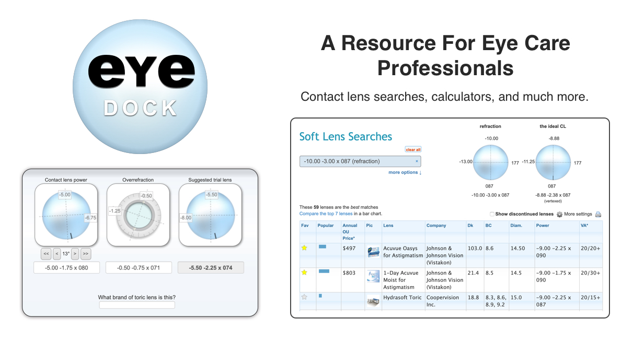Click the Soft Lens Searches heading

tap(346, 137)
